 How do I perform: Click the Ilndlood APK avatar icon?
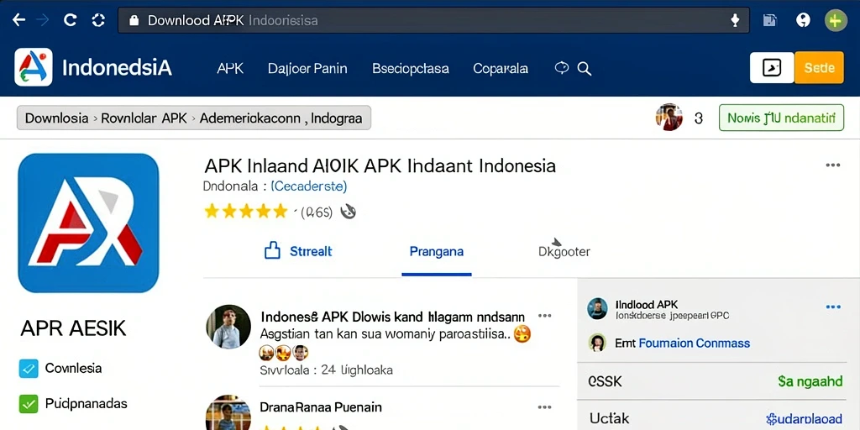597,309
